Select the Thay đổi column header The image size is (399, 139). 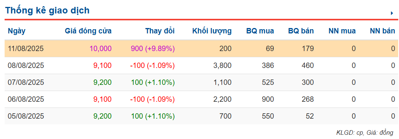pyautogui.click(x=160, y=31)
